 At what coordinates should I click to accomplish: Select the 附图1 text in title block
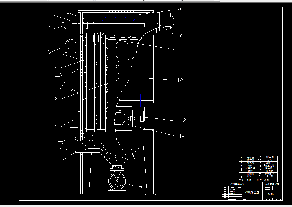[x=271, y=194]
